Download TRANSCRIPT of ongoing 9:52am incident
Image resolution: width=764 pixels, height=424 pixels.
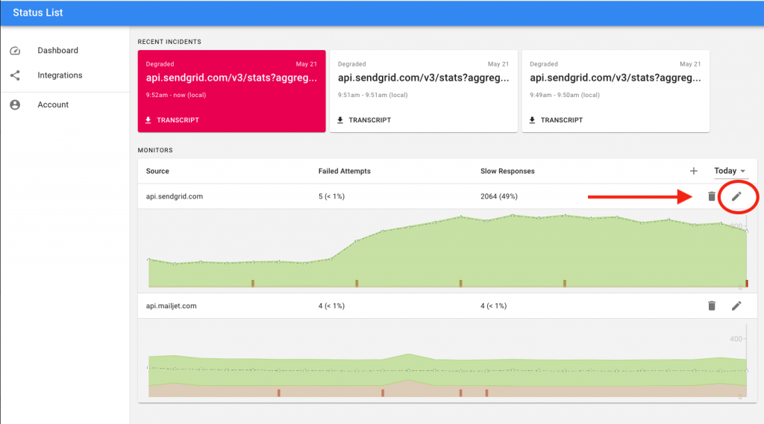coord(178,120)
